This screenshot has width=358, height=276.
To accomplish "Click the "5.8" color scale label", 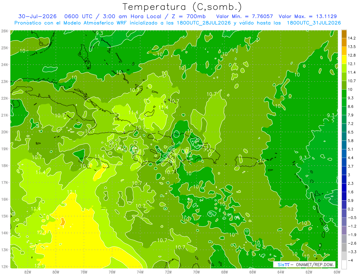I will [x=351, y=141].
